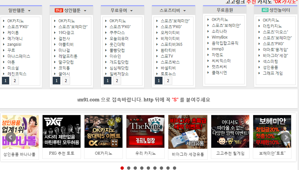Screen dimensions: 299x170
Task: Open the 고고추천 릴게임 banner
Action: point(230,131)
